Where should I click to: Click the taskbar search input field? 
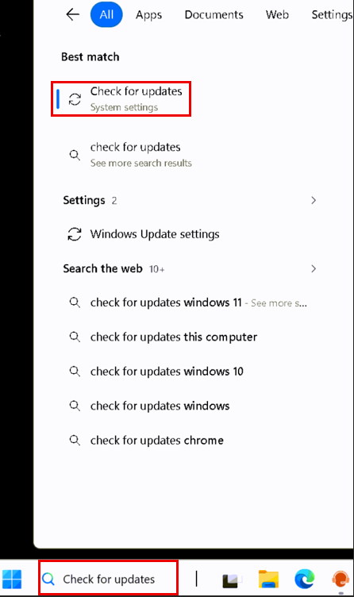pyautogui.click(x=108, y=579)
